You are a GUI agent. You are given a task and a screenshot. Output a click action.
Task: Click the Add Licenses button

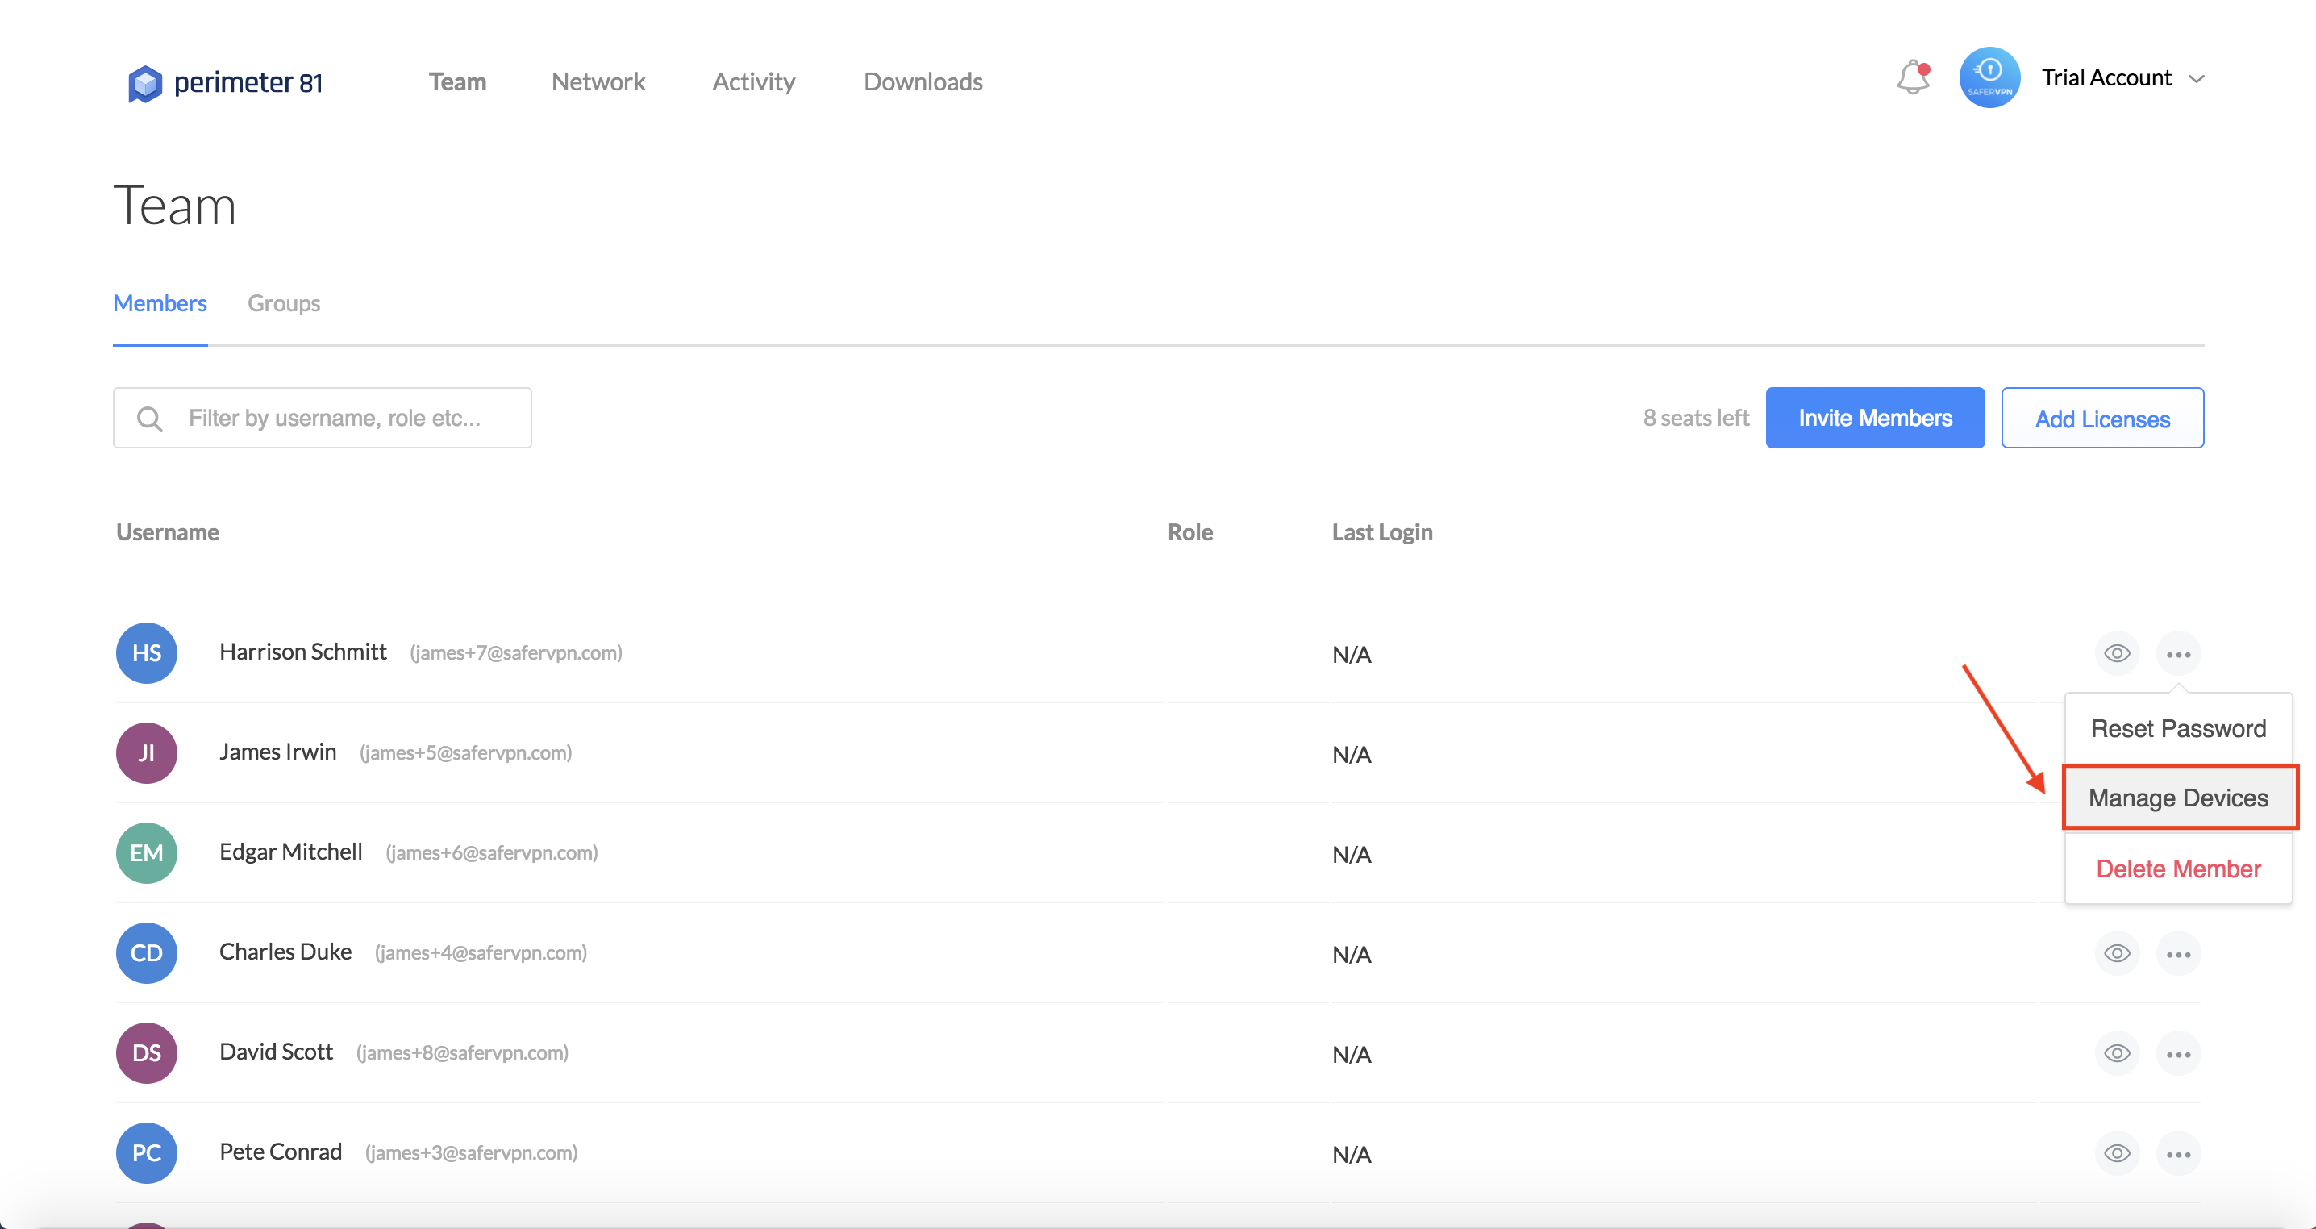pos(2101,418)
